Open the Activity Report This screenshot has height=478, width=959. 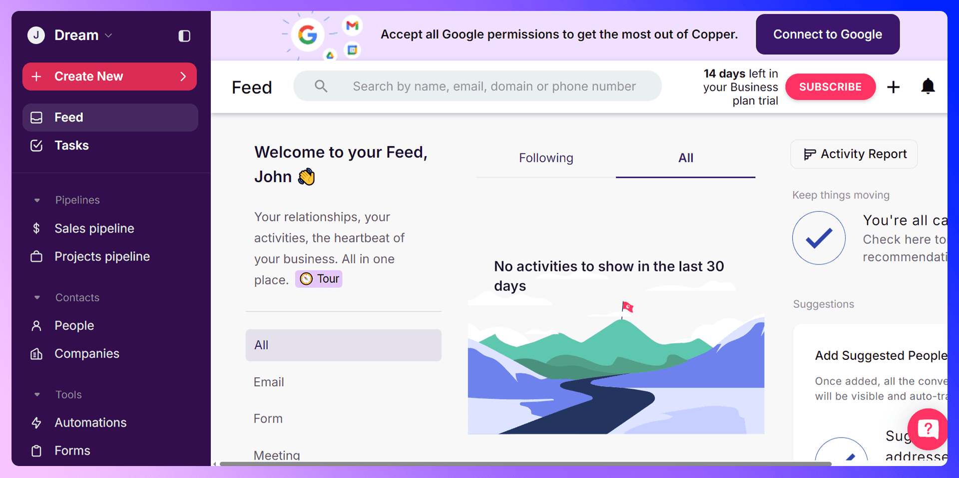tap(854, 154)
